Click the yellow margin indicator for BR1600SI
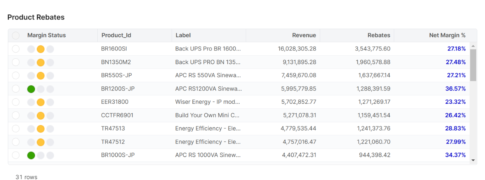Screen dimensions: 485x180 [41, 49]
